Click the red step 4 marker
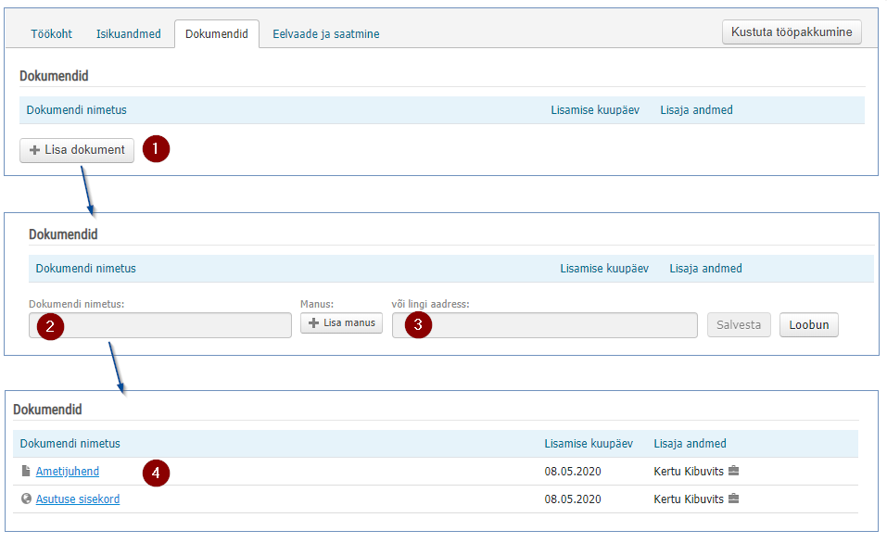Viewport: 887px width, 543px height. [156, 473]
